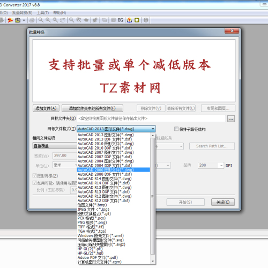Select AutoCAD 2004 图形文件(*.dwg) option

[114, 161]
